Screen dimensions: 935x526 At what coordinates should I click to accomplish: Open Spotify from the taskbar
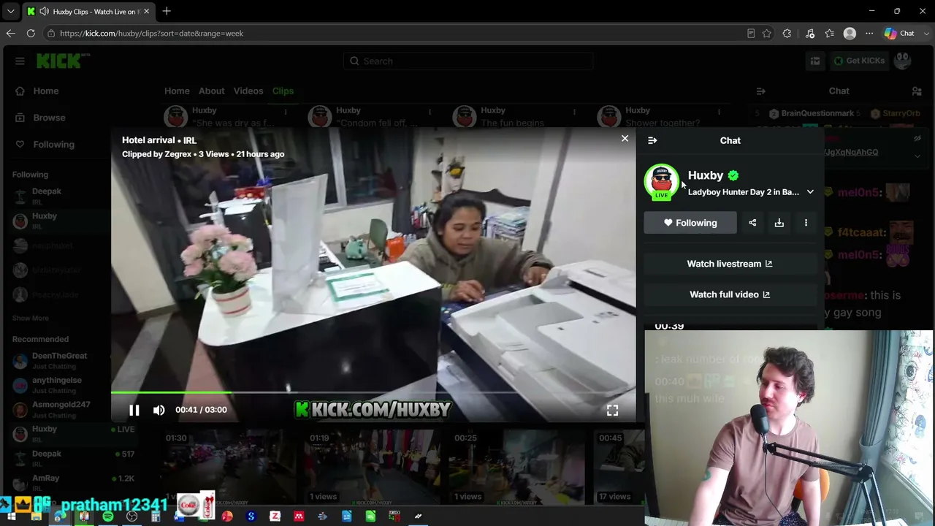point(108,517)
